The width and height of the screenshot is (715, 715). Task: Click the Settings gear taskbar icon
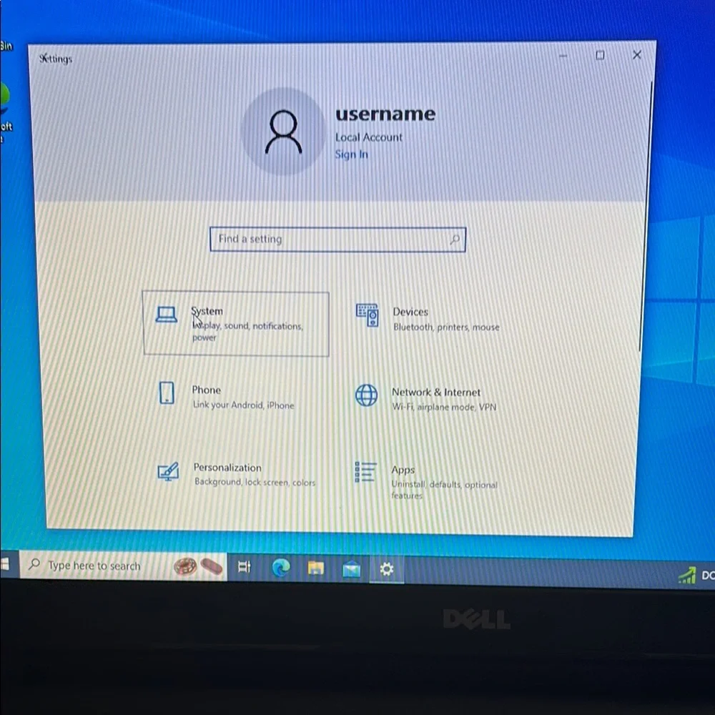click(x=387, y=569)
